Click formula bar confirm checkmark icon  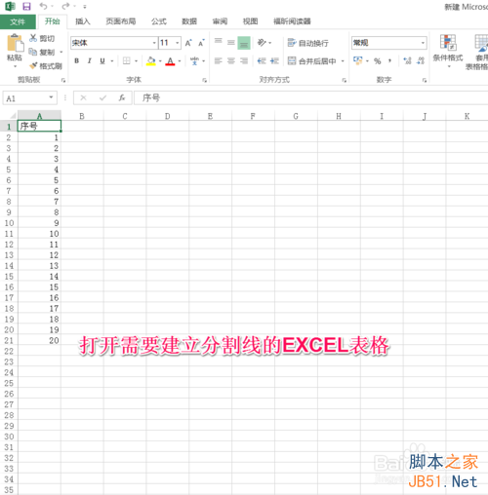pyautogui.click(x=102, y=97)
